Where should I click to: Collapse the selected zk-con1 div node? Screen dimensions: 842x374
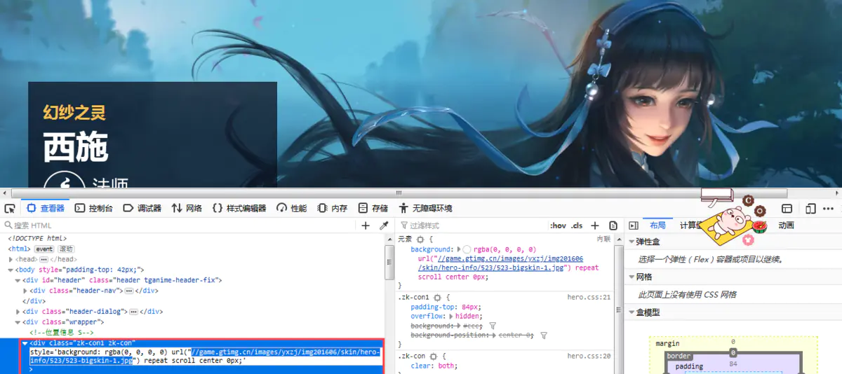point(25,343)
